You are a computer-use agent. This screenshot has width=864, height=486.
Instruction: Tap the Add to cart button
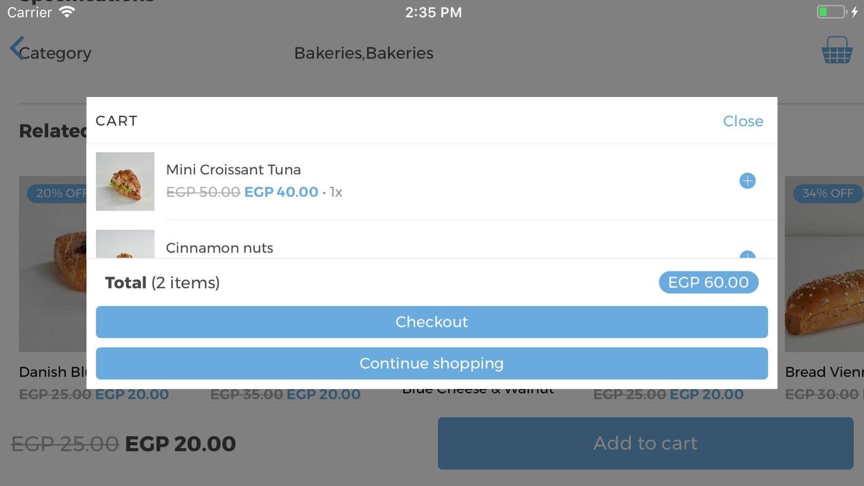(x=646, y=443)
